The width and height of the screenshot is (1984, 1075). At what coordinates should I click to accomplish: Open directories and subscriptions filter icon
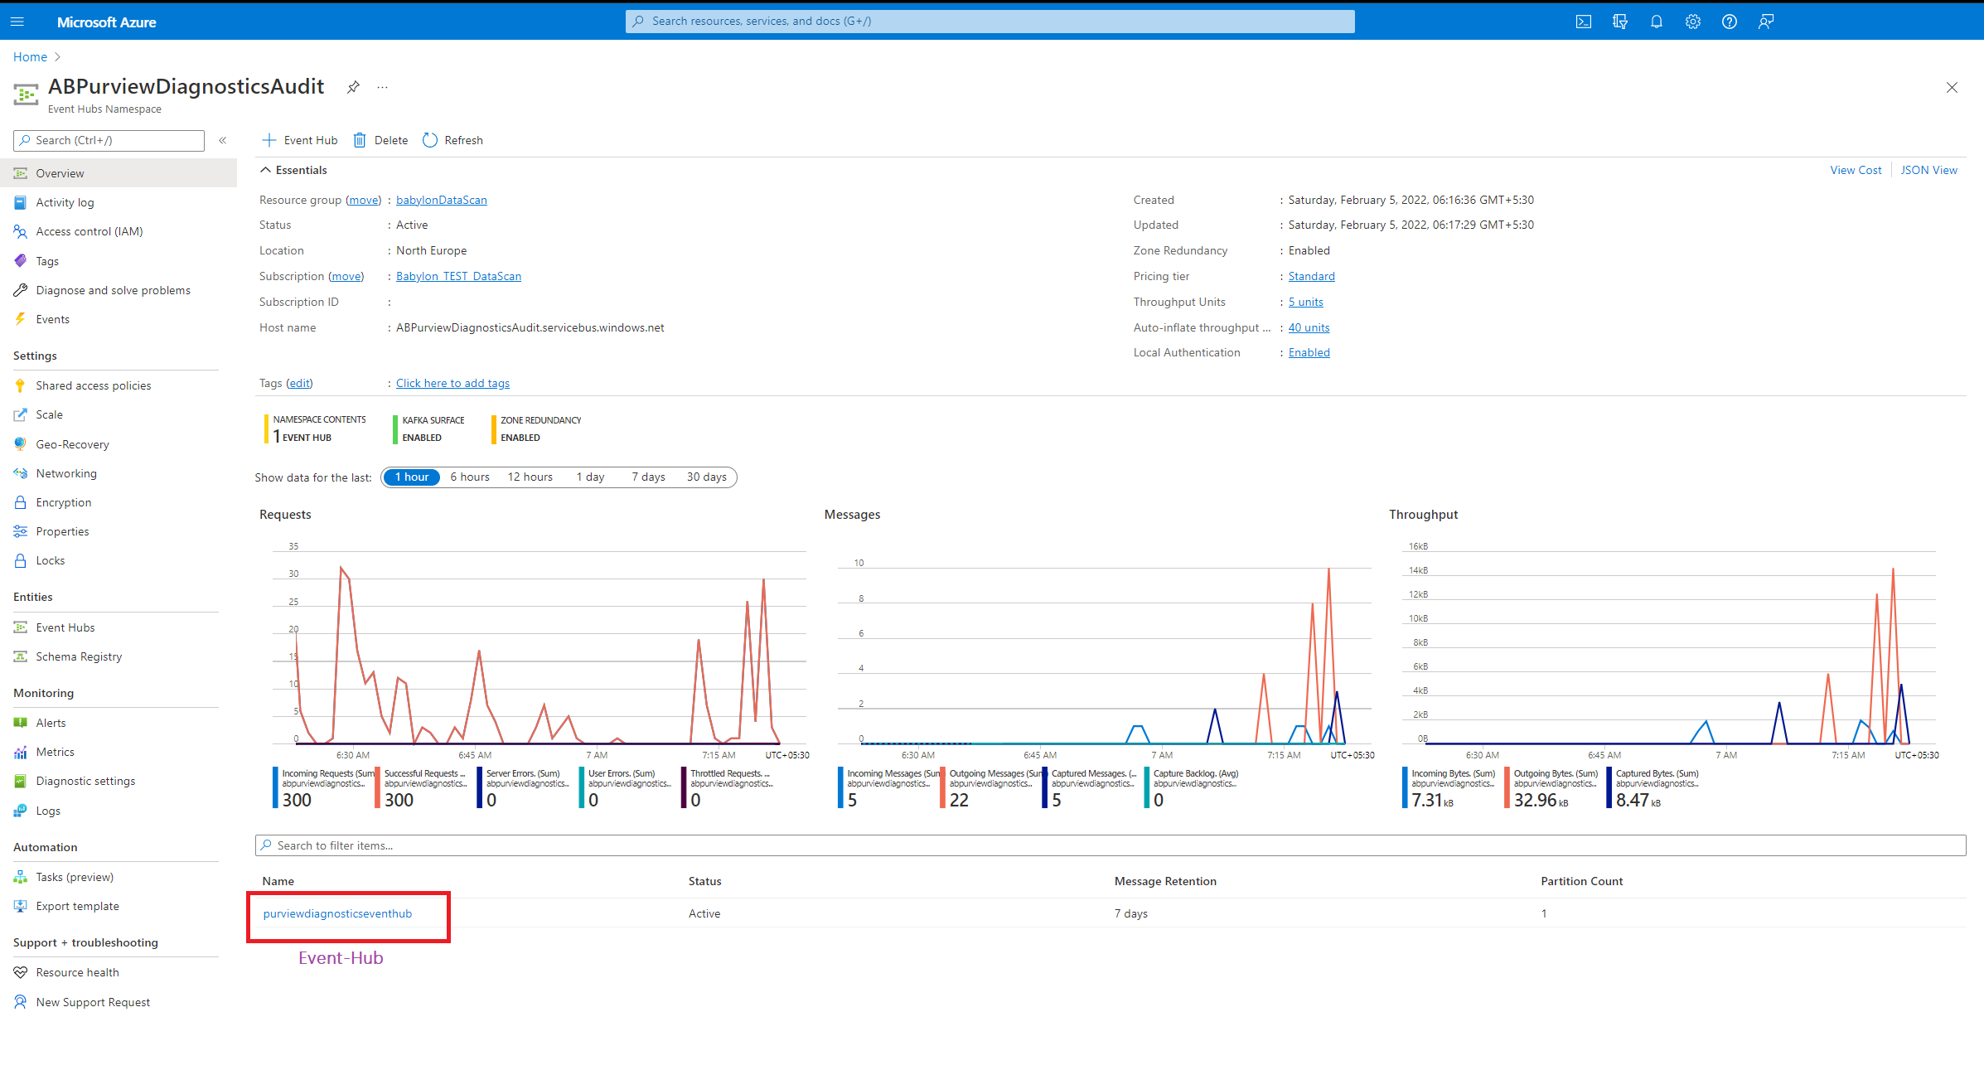(1619, 22)
